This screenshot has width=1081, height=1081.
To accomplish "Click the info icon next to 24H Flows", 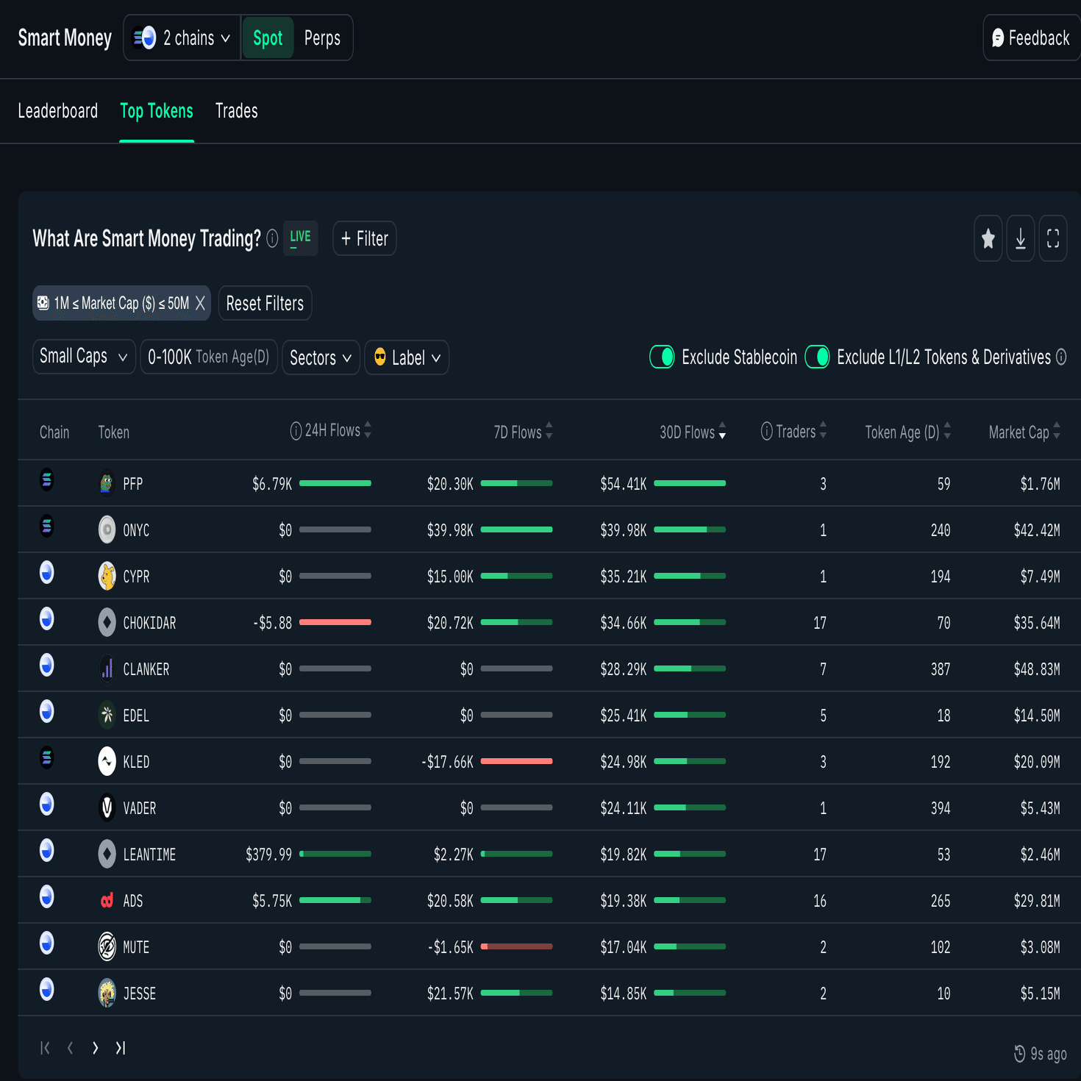I will pos(296,431).
